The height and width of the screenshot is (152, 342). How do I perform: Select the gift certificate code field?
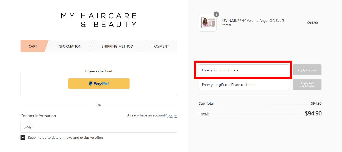coord(244,85)
